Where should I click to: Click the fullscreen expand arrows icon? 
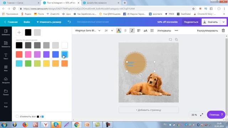(202, 115)
